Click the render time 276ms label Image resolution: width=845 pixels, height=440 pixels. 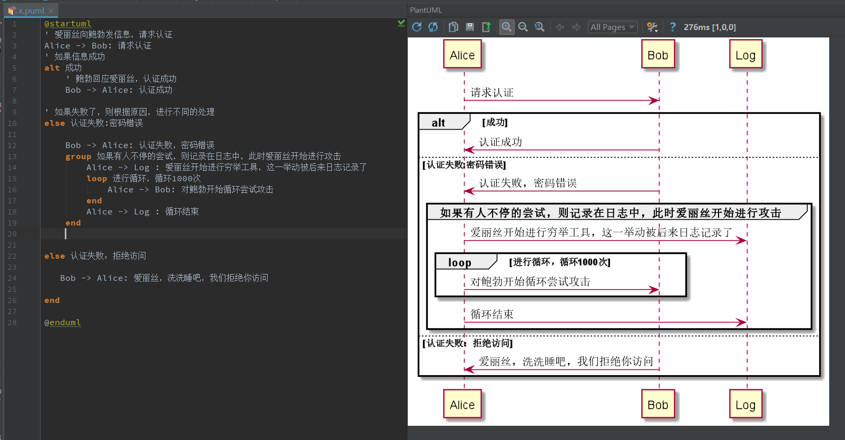pyautogui.click(x=710, y=27)
